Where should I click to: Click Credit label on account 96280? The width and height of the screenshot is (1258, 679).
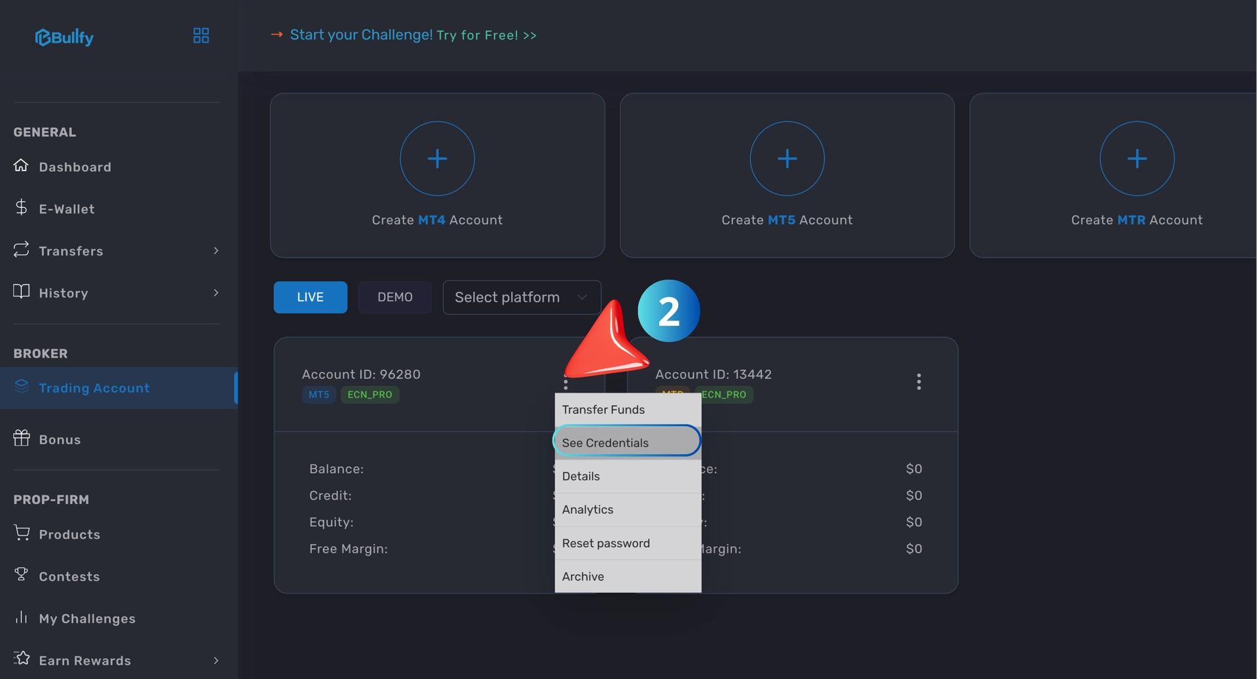pos(330,495)
